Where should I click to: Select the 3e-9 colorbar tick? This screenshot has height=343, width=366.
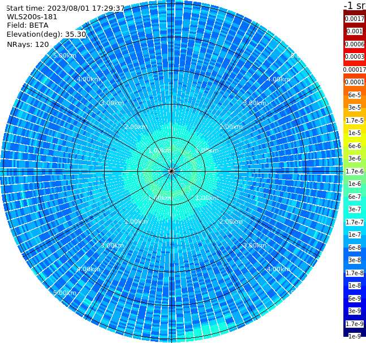coord(355,311)
